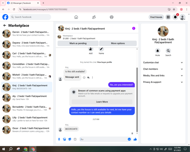Choose a GIF in the composer
190x152 pixels.
tap(75, 139)
